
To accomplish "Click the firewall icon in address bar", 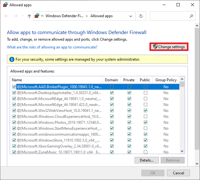I will click(37, 16).
